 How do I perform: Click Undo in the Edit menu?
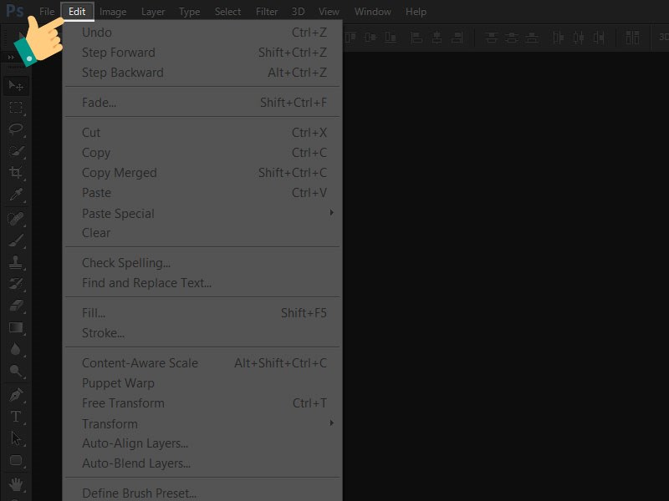point(98,32)
